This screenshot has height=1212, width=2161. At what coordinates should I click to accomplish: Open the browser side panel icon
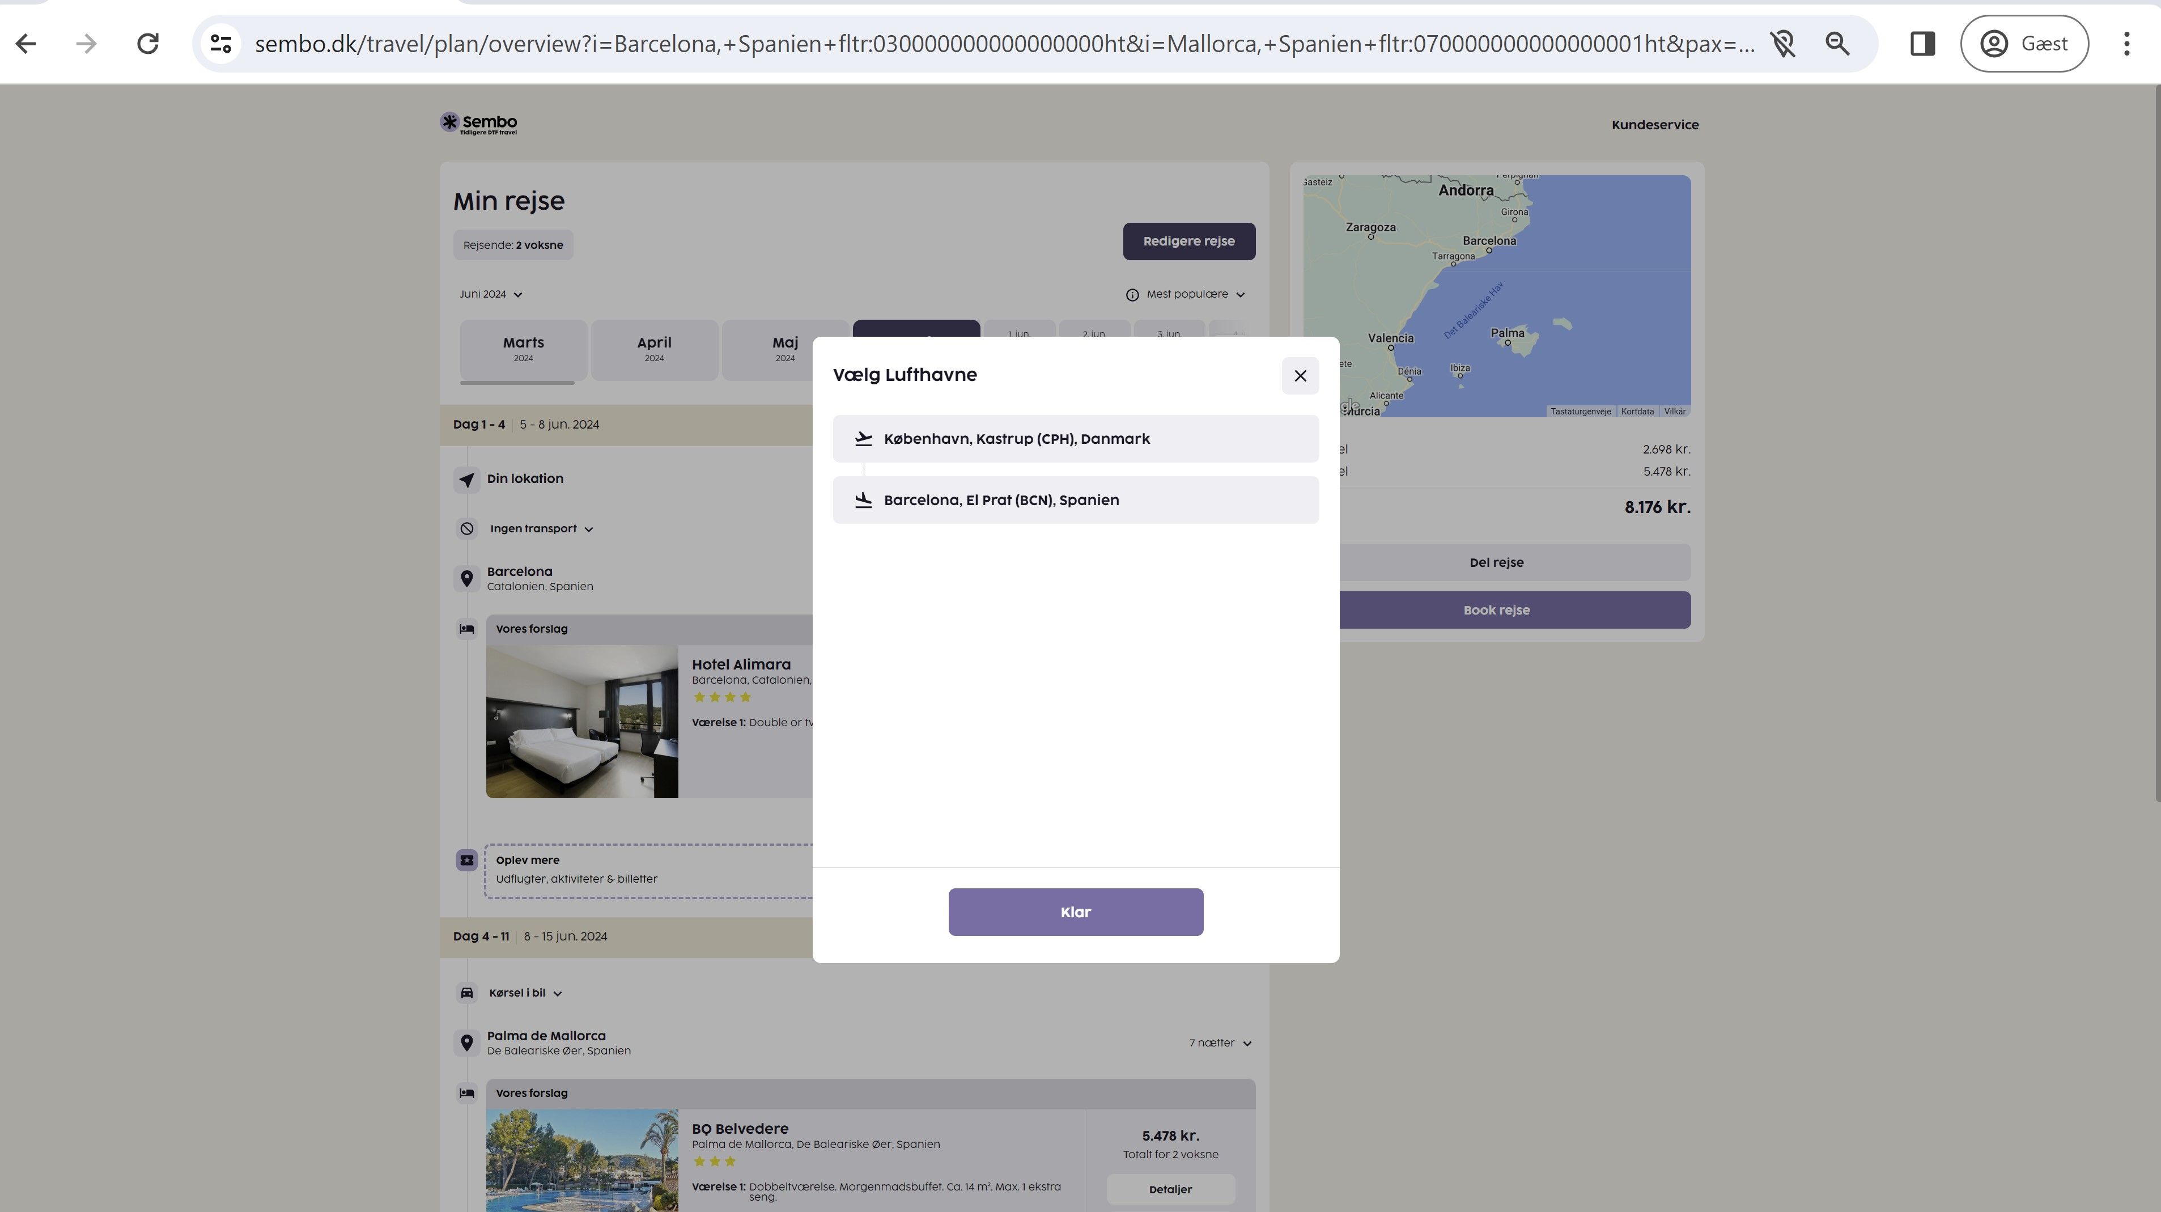tap(1922, 44)
